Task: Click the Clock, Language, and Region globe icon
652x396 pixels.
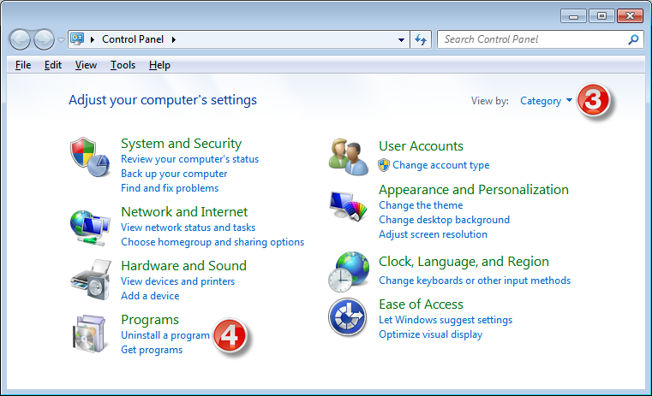Action: pyautogui.click(x=349, y=271)
